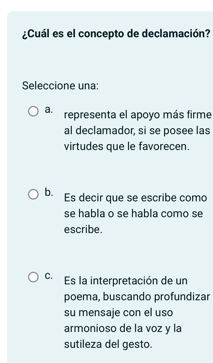
Task: Click the answer line "Es decir que se escribe como"
Action: coord(135,198)
